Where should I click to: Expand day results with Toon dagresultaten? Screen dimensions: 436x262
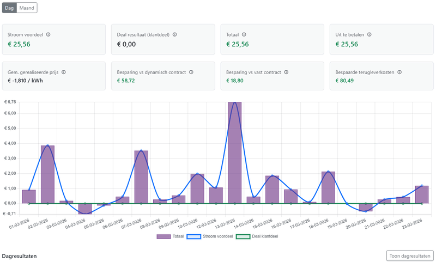point(409,255)
